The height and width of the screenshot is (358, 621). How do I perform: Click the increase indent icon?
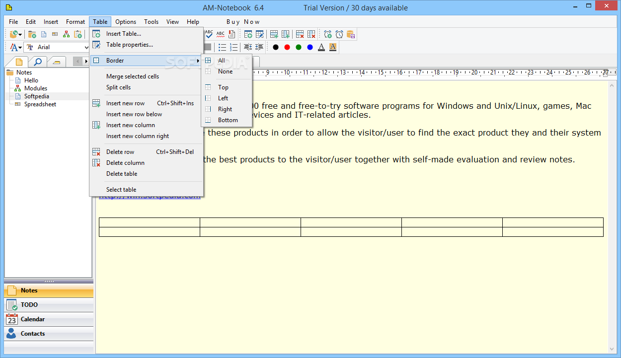(x=259, y=47)
